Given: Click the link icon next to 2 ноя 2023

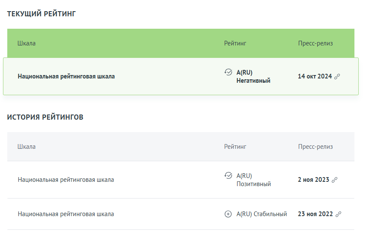Looking at the screenshot, I should coord(334,180).
